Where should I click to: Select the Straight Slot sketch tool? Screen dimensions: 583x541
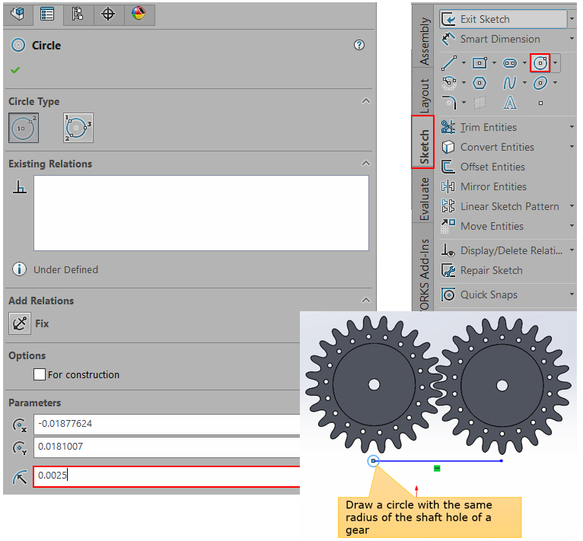510,63
